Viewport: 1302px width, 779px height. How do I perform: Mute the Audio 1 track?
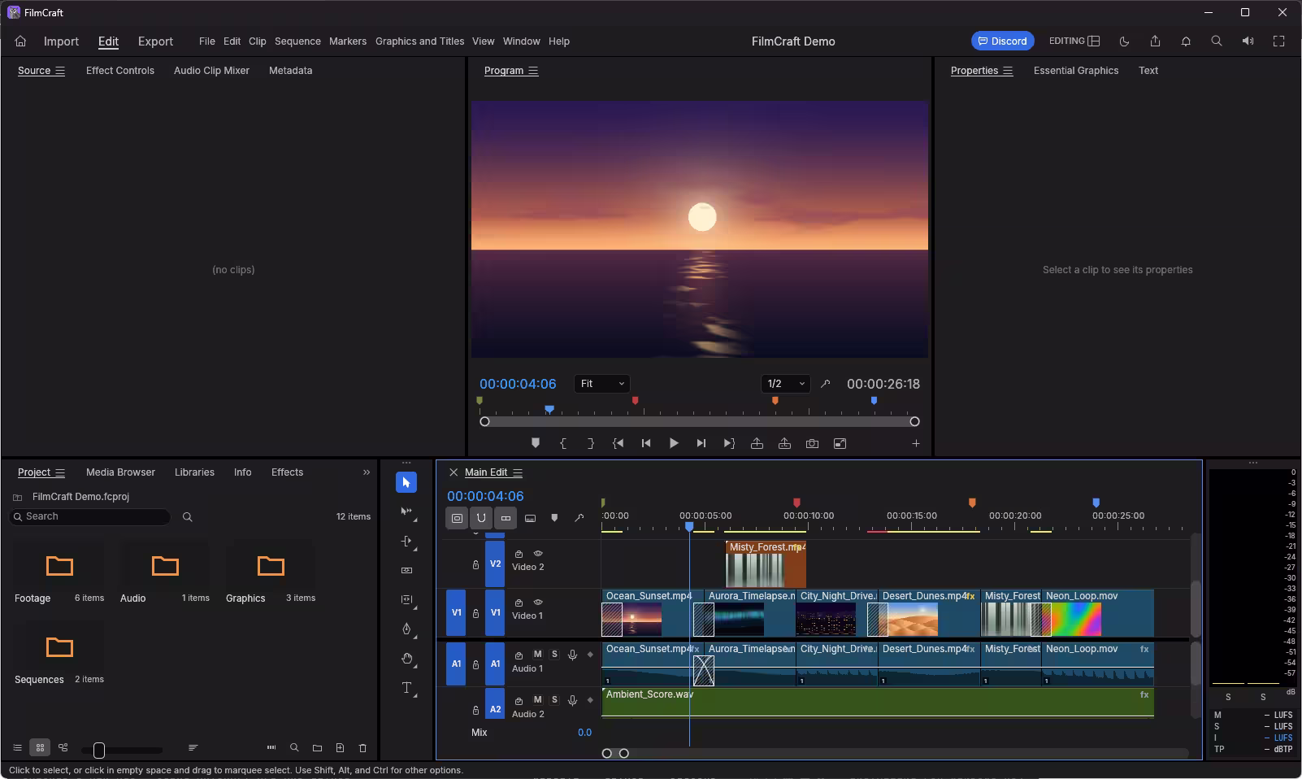click(537, 655)
